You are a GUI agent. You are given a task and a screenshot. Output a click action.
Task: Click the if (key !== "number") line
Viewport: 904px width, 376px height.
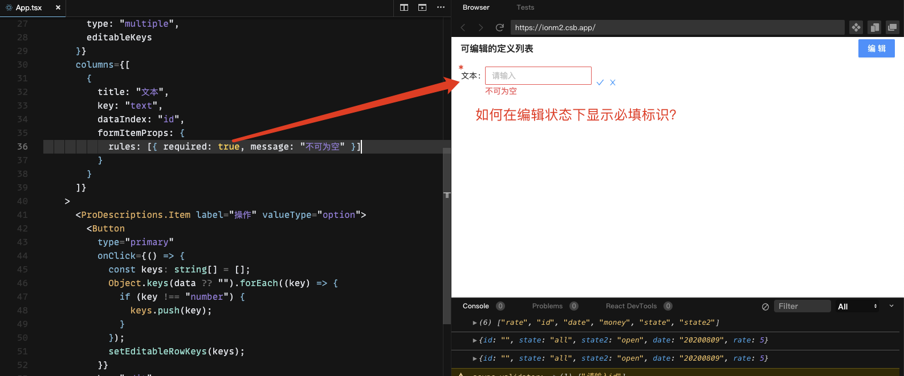182,297
